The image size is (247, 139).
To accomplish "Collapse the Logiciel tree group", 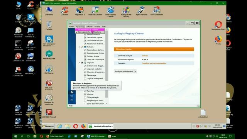I will 80,63.
